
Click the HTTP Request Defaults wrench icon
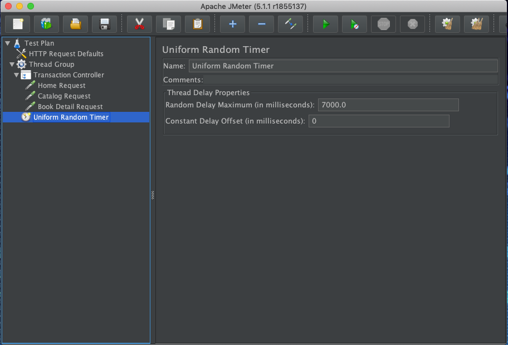click(x=21, y=54)
